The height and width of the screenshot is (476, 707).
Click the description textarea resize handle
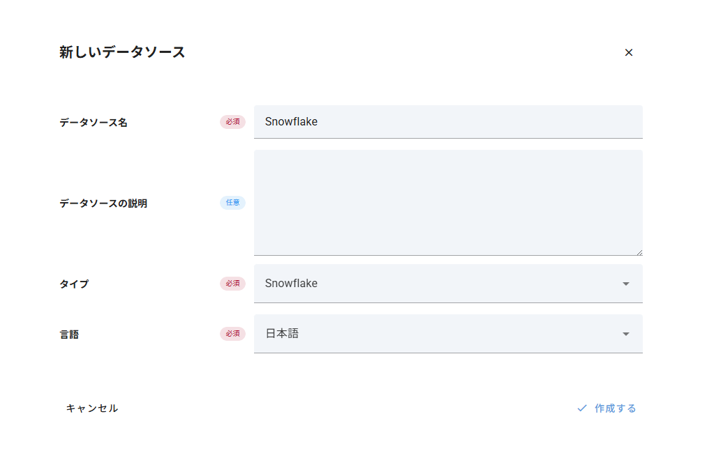pos(639,252)
